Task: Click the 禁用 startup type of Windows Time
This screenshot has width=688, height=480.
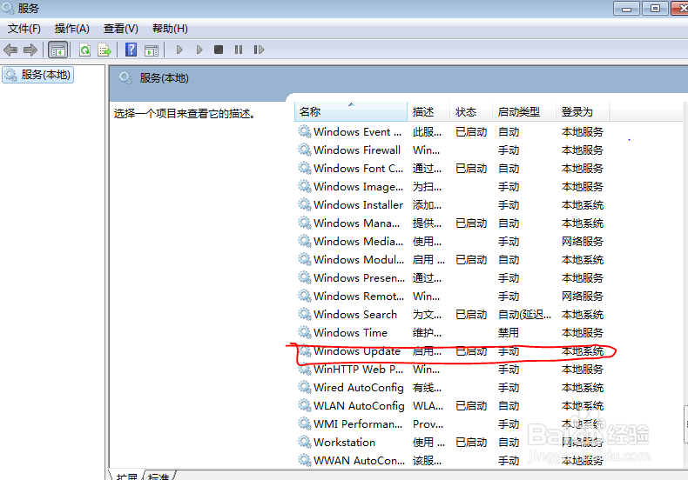Action: point(509,333)
